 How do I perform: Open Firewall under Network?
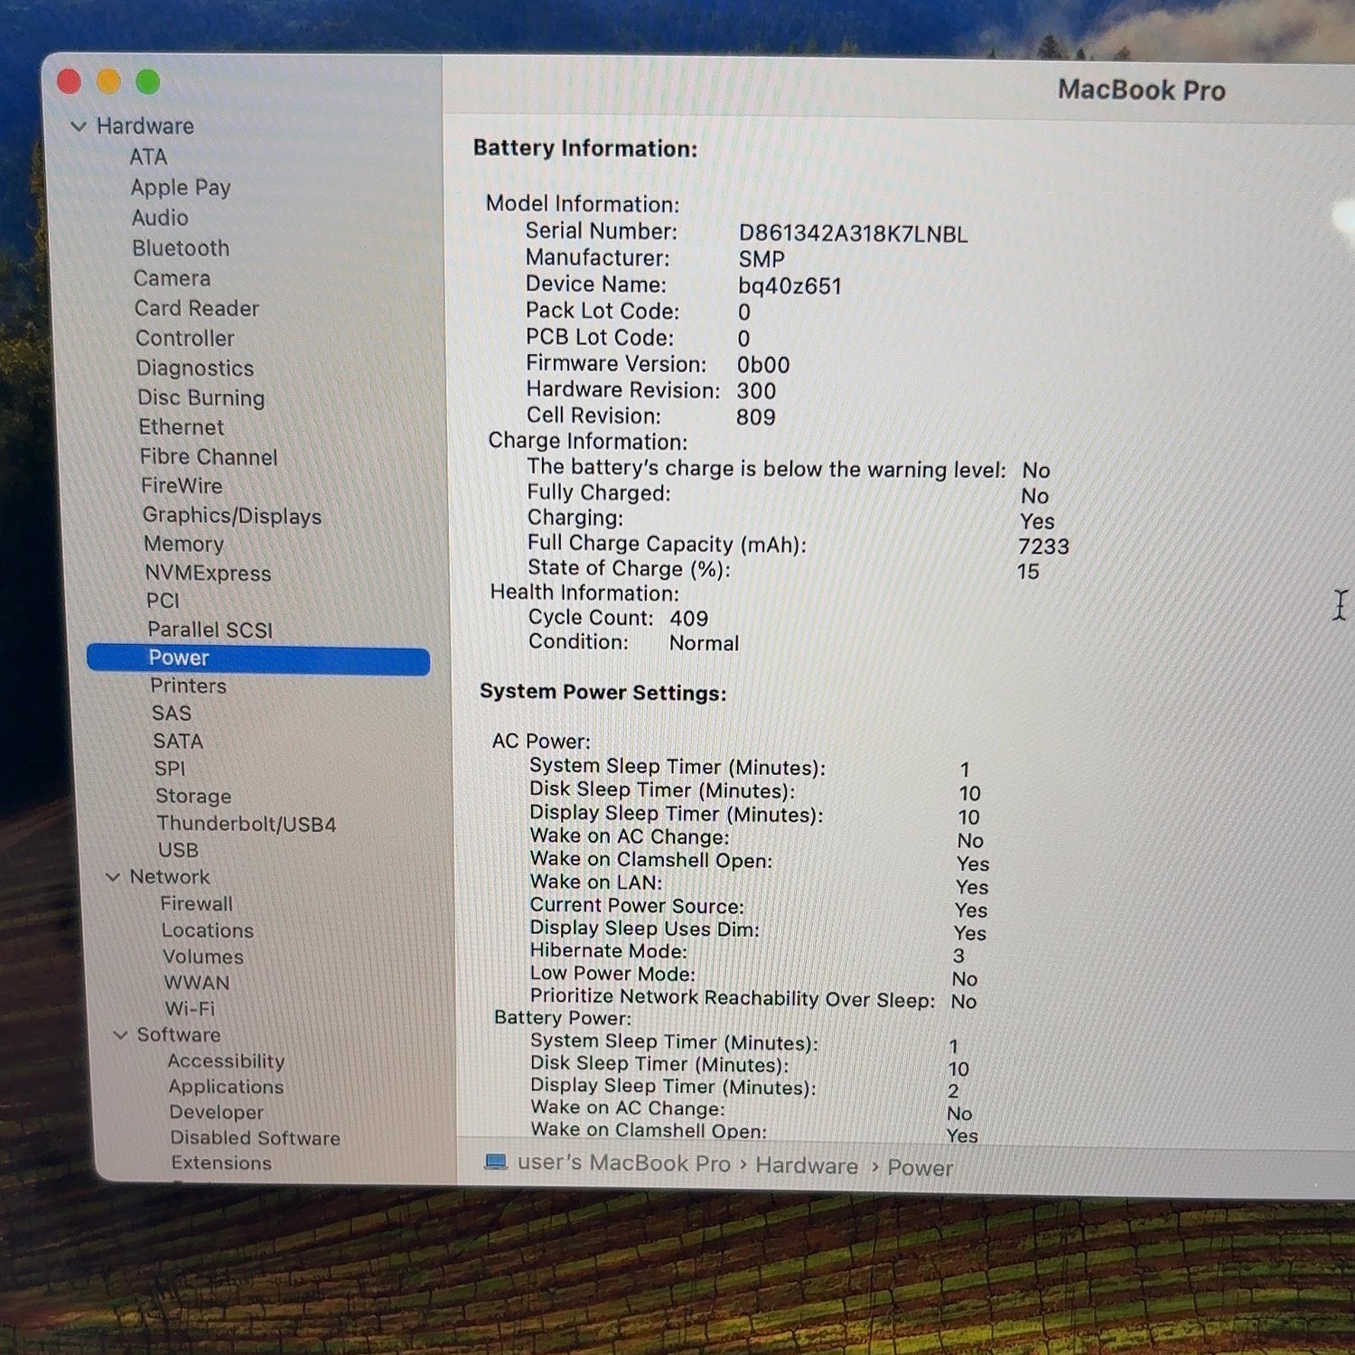(x=197, y=903)
